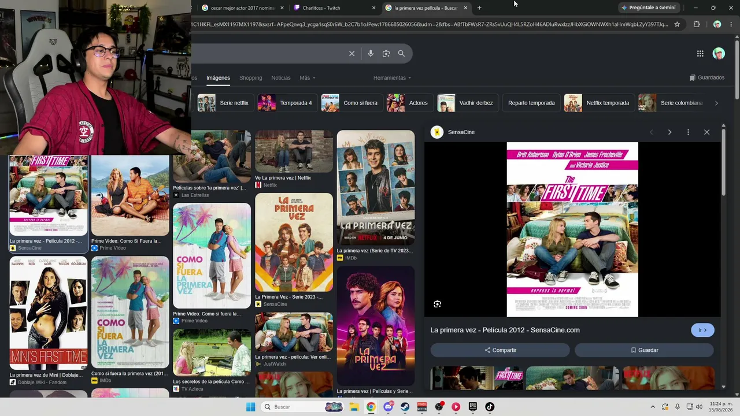Close the image preview panel
The height and width of the screenshot is (416, 740).
click(x=706, y=132)
